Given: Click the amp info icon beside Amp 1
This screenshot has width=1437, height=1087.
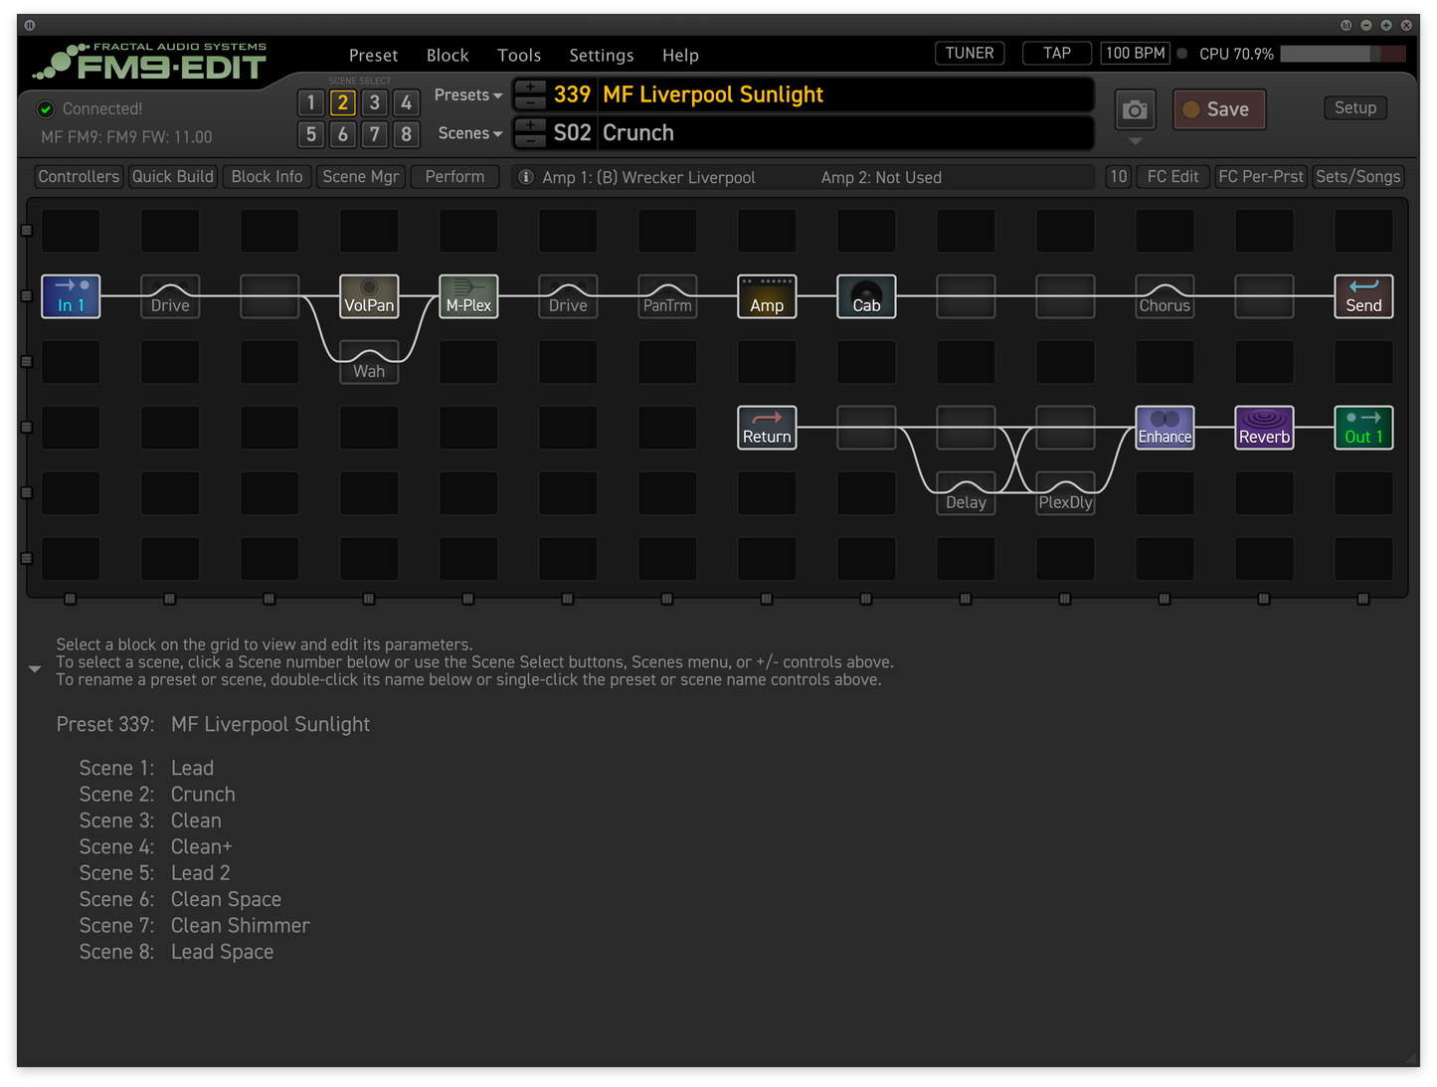Looking at the screenshot, I should click(526, 177).
